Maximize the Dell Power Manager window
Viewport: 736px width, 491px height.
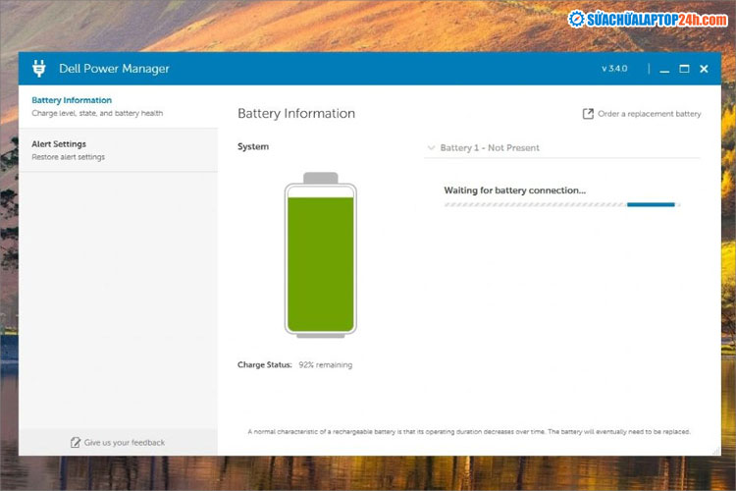pyautogui.click(x=684, y=69)
